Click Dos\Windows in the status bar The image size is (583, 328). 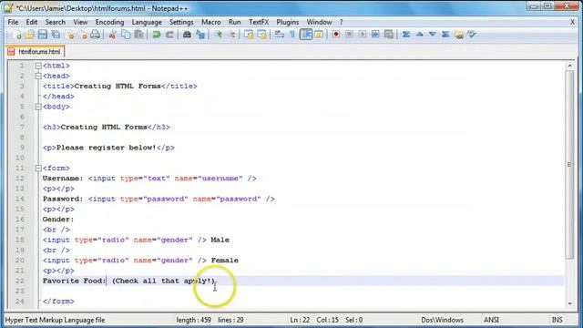click(442, 320)
